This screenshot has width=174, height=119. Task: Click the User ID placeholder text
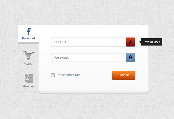[60, 42]
